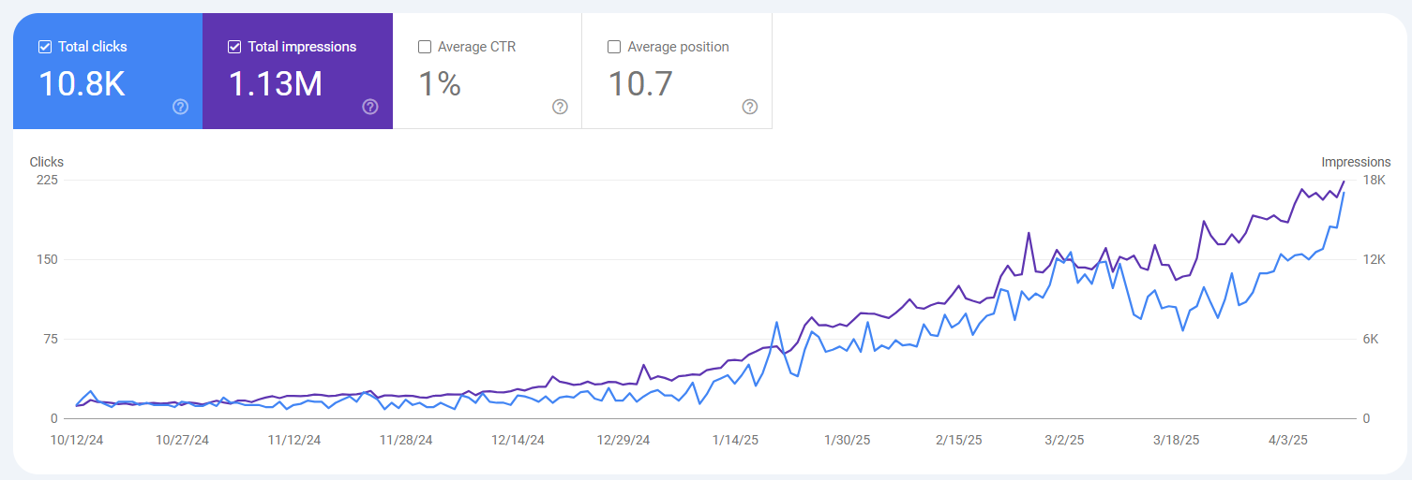Screen dimensions: 1412x480
Task: Tick the Average position checkbox
Action: pos(614,47)
